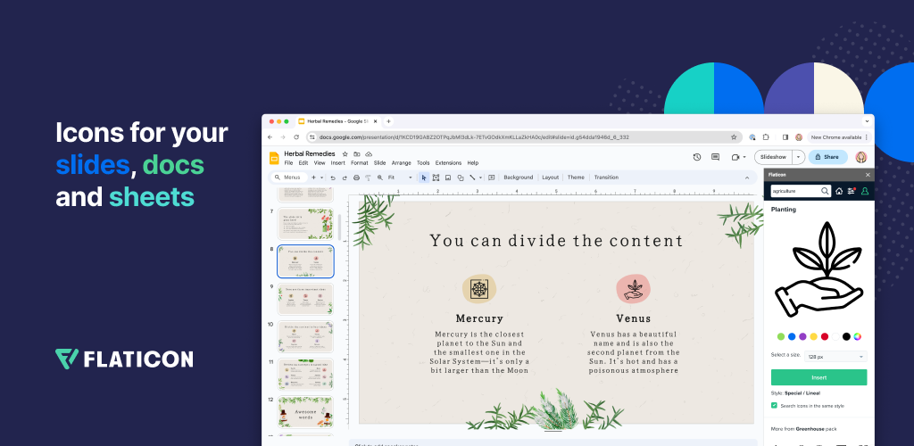The image size is (914, 446).
Task: Open the File menu
Action: click(x=288, y=163)
